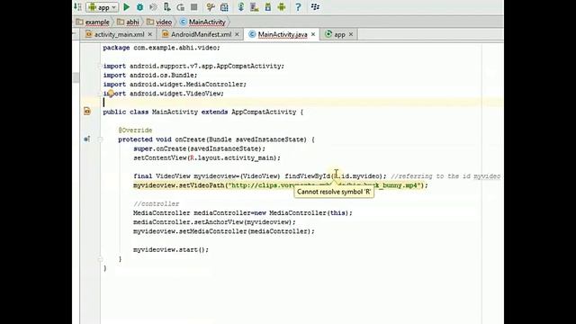576x324 pixels.
Task: Select the video breadcrumb folder
Action: (159, 22)
